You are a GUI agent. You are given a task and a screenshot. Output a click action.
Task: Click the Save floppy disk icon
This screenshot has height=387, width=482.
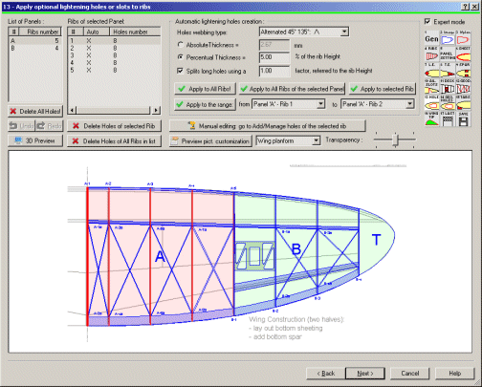pyautogui.click(x=463, y=119)
